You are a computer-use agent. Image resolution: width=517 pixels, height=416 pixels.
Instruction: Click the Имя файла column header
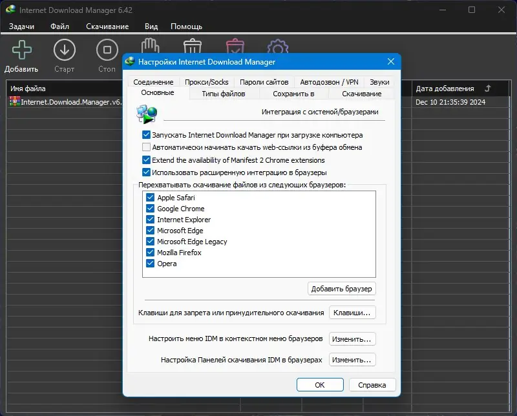tap(64, 88)
